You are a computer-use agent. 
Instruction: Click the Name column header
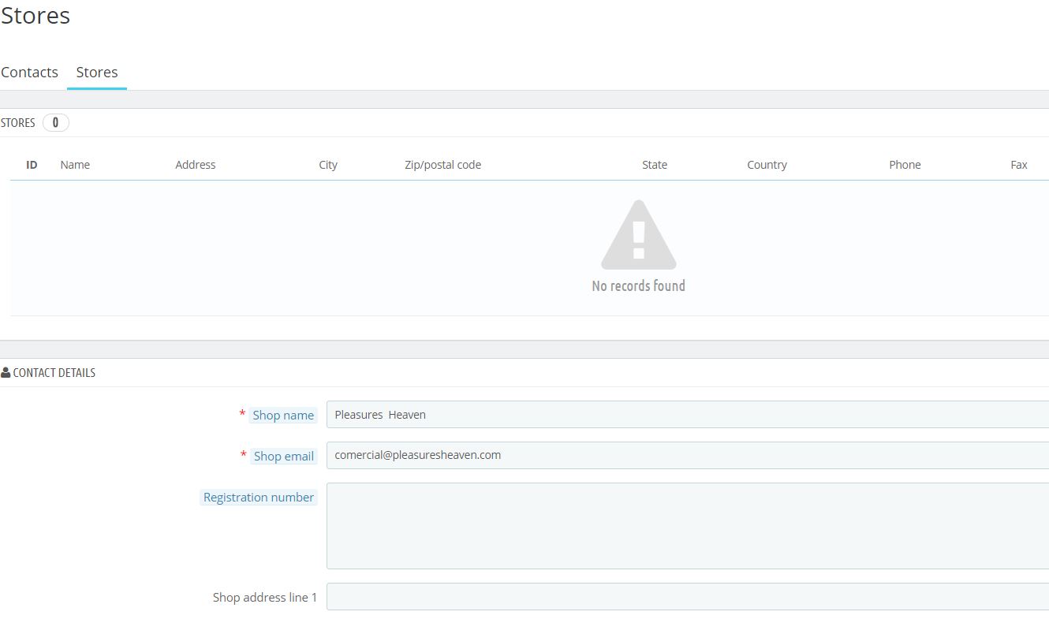(x=75, y=165)
